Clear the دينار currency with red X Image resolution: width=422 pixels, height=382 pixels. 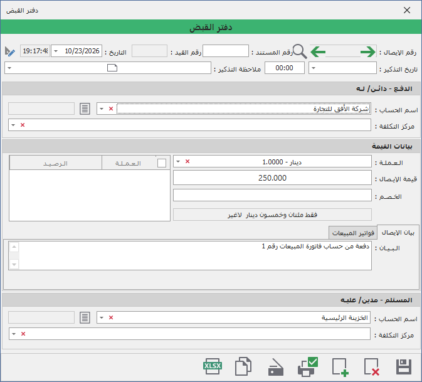point(187,161)
